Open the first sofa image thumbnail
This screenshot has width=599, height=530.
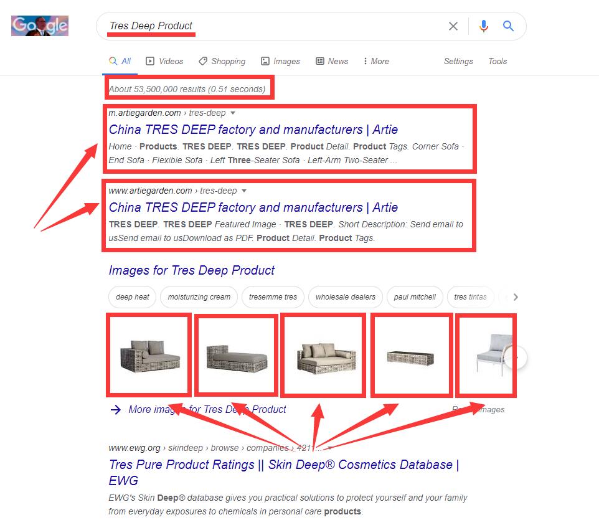[x=149, y=355]
